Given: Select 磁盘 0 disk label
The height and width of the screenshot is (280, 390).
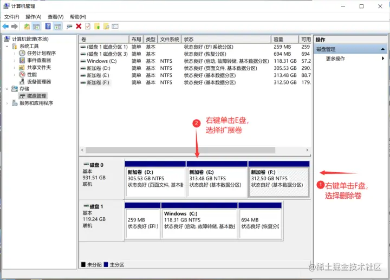Looking at the screenshot, I should click(x=96, y=165).
